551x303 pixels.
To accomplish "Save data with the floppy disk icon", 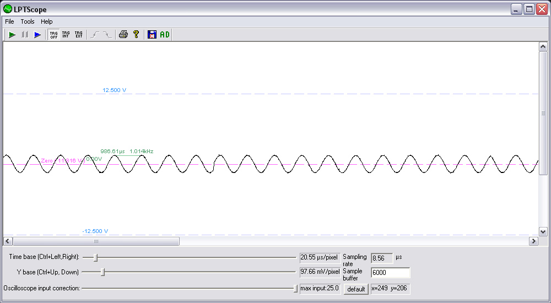I will [152, 35].
